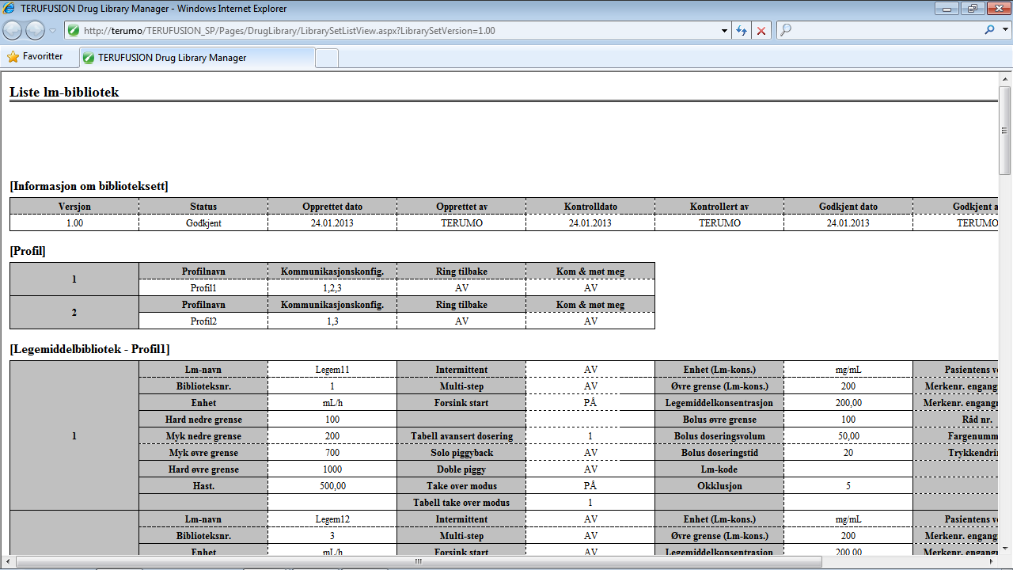Click the horizontal scrollbar thumb

click(418, 561)
